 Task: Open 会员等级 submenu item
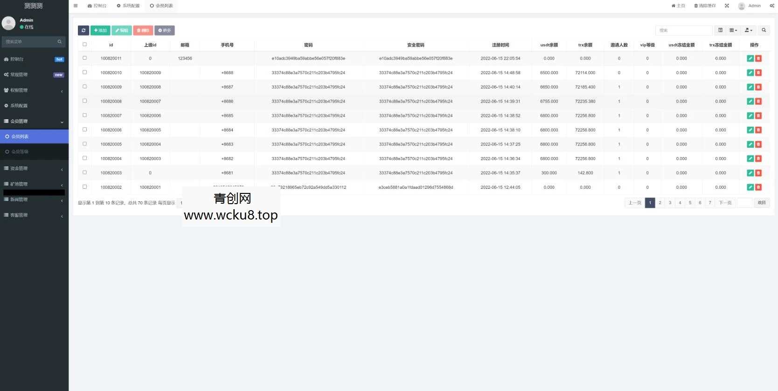pyautogui.click(x=34, y=151)
